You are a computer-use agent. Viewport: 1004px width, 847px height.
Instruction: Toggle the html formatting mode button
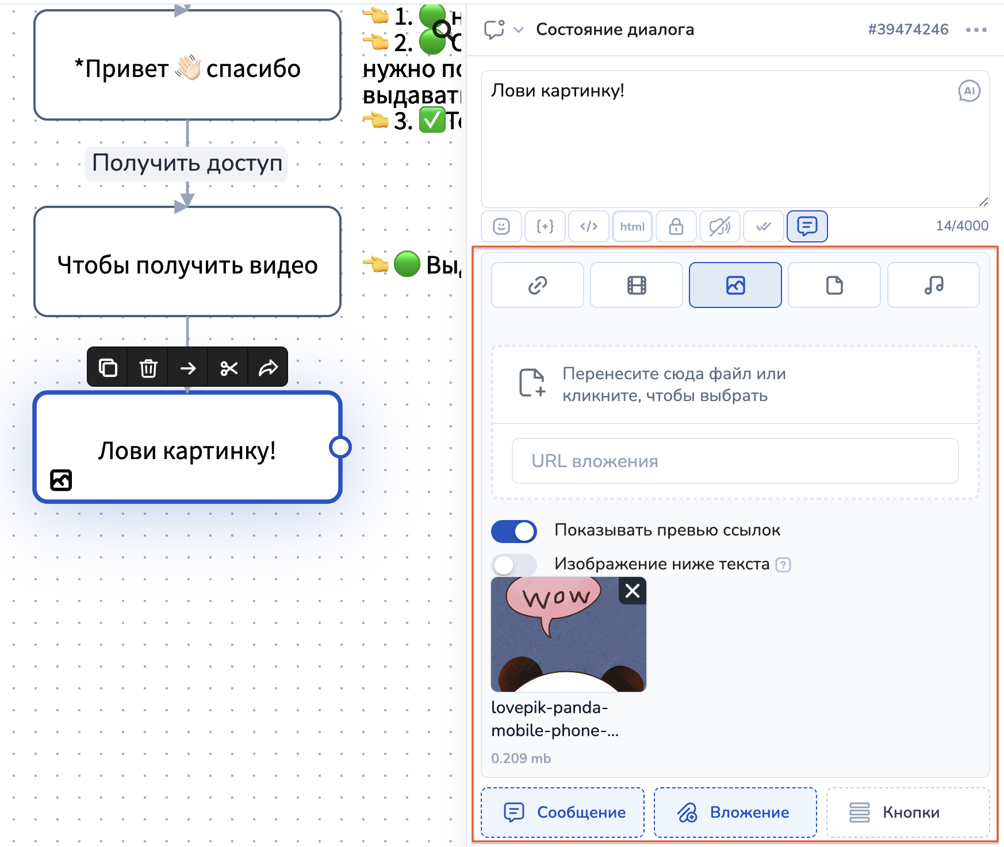(632, 226)
